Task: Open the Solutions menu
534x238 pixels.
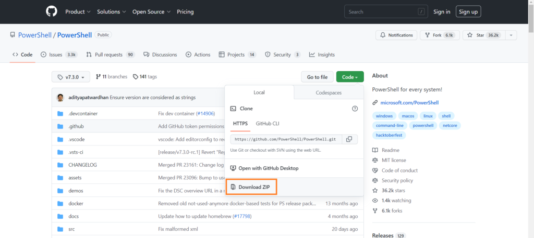Action: (x=112, y=11)
